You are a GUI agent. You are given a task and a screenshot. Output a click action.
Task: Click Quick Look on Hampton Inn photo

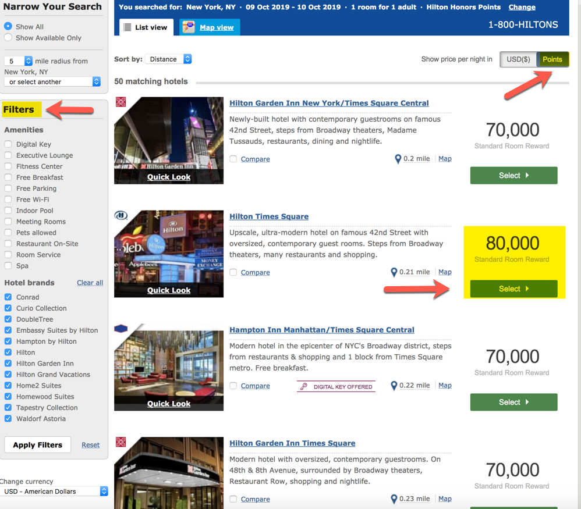[169, 404]
